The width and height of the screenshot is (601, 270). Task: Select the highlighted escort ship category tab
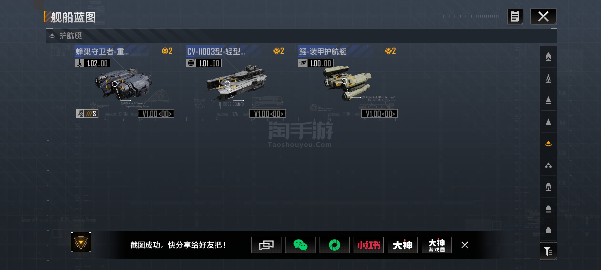pos(548,143)
